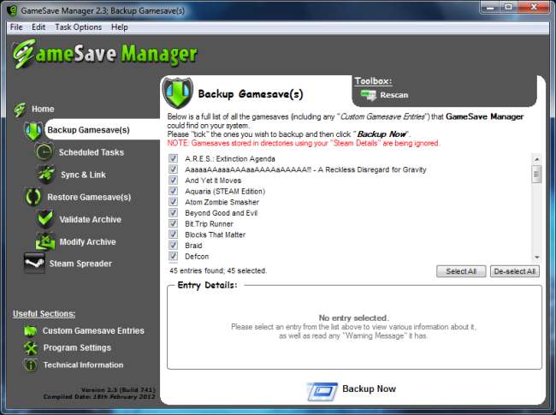Click the Home leaf icon in sidebar
The width and height of the screenshot is (556, 415).
pos(21,110)
